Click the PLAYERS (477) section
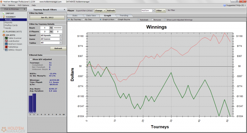 pos(13,31)
